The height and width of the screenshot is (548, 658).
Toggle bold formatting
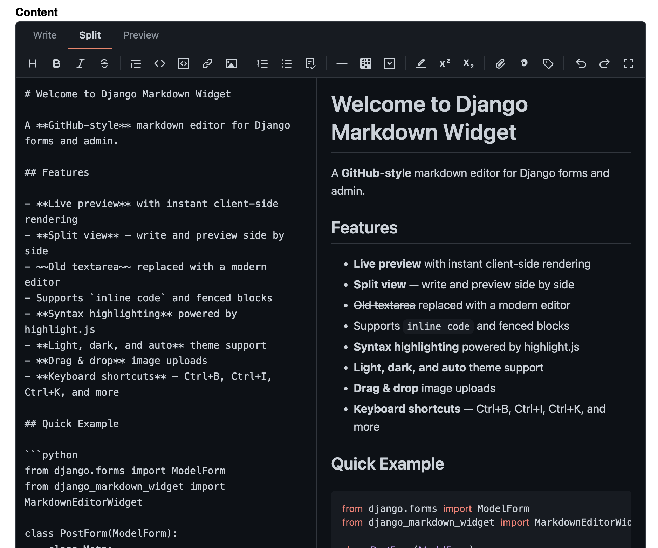pos(56,64)
